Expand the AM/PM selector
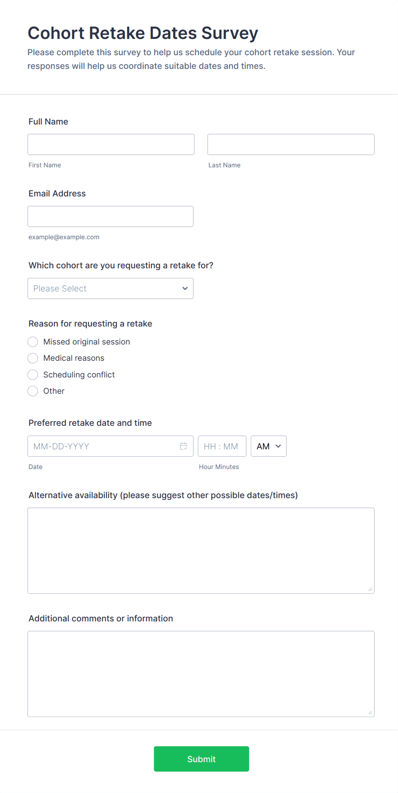Viewport: 398px width, 793px height. click(268, 446)
